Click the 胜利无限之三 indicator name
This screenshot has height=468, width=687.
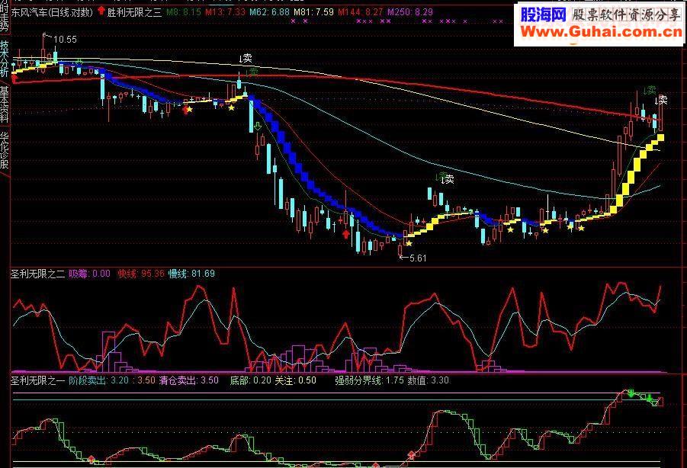tap(134, 12)
